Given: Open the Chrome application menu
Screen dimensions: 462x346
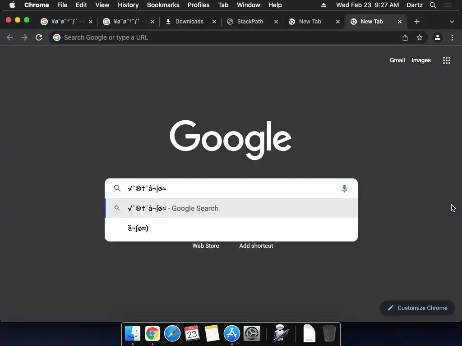Looking at the screenshot, I should [x=37, y=5].
